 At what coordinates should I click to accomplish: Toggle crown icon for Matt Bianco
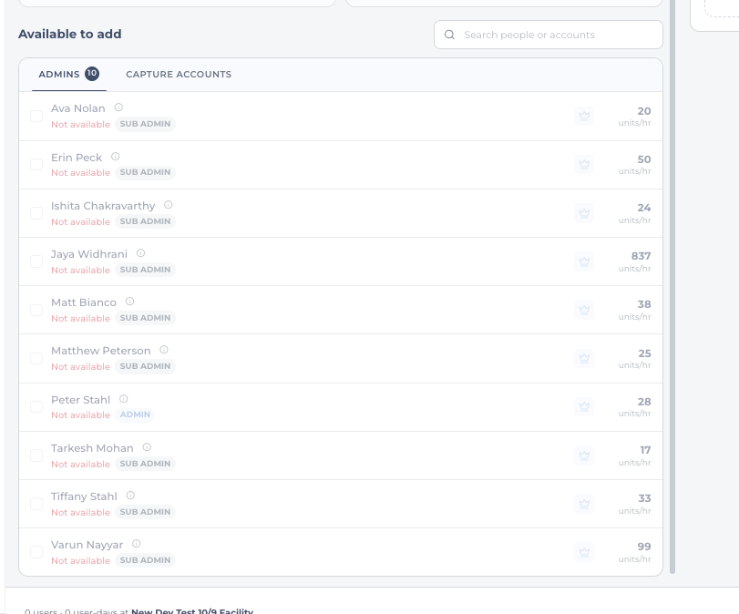point(584,310)
